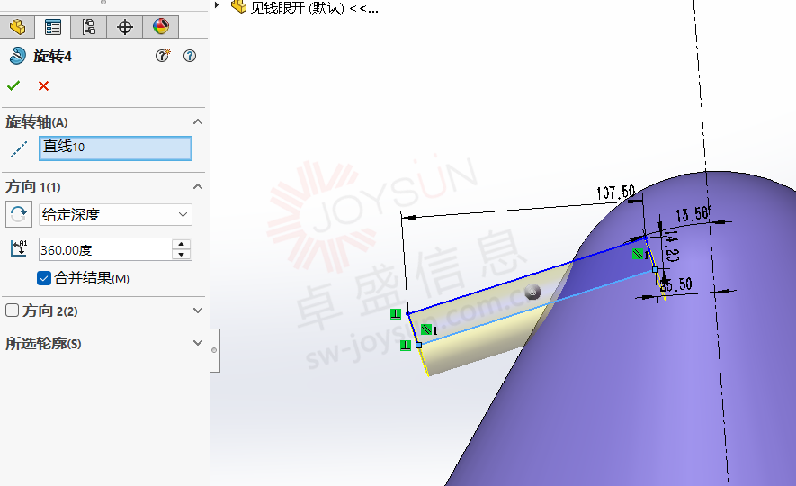This screenshot has width=796, height=486.
Task: Click the reverse direction button
Action: click(17, 214)
